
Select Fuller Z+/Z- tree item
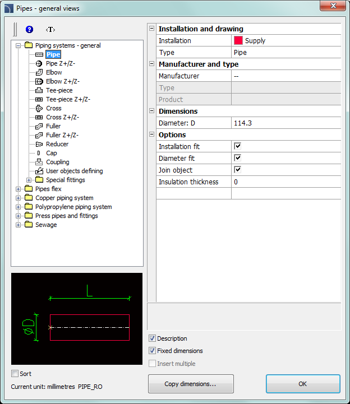62,135
